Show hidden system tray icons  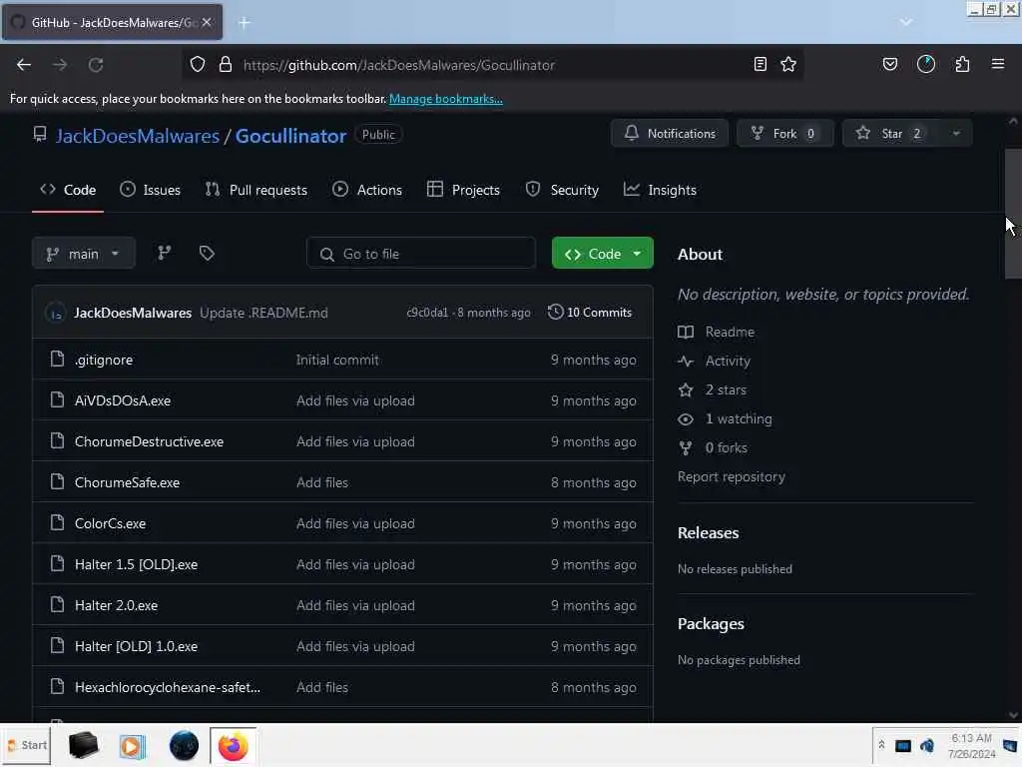[x=881, y=745]
